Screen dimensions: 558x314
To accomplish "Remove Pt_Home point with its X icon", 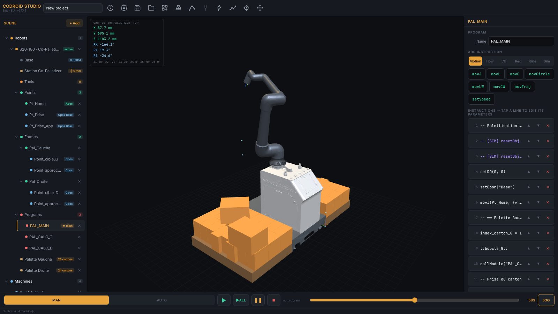I will click(x=80, y=104).
